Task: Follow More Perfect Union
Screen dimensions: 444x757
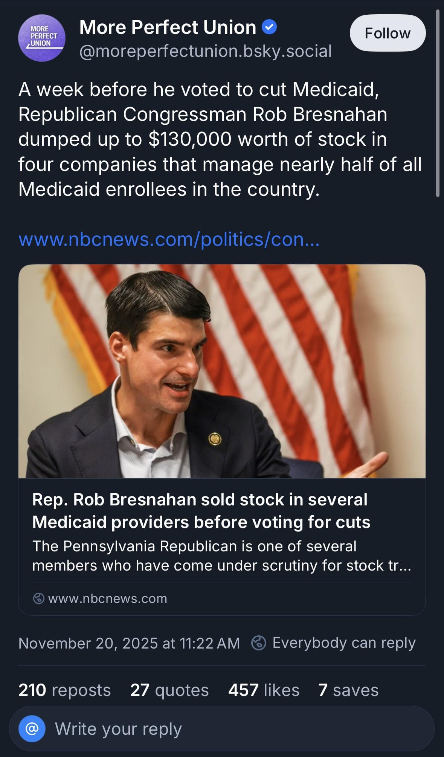Action: tap(388, 33)
